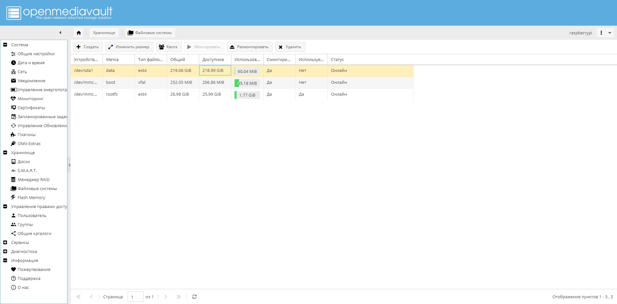Sort by Status (Статус) column header
Screen dimensions: 617x304
(370, 60)
